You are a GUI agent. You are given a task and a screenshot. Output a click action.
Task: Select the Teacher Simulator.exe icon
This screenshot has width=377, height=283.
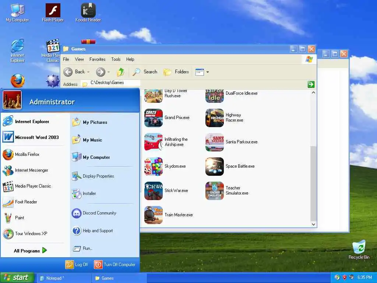pos(215,191)
